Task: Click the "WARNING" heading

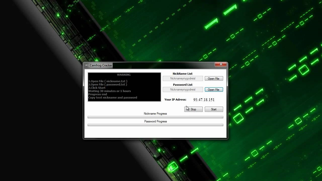Action: coord(124,75)
